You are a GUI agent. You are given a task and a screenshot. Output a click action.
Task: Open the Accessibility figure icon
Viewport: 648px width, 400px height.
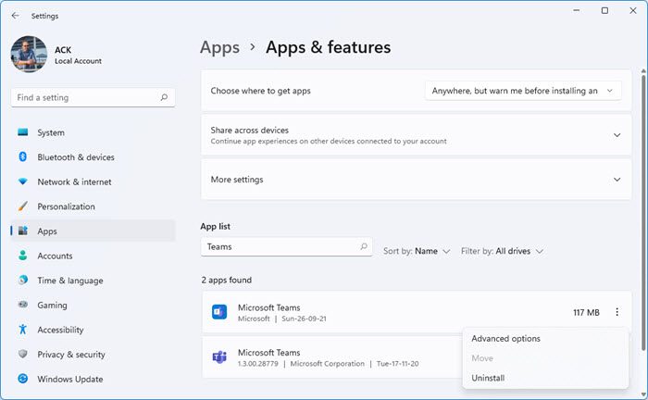coord(23,330)
